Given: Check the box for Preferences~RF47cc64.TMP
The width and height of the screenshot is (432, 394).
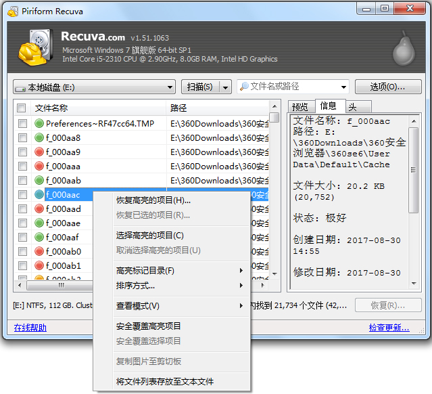Looking at the screenshot, I should coord(22,123).
